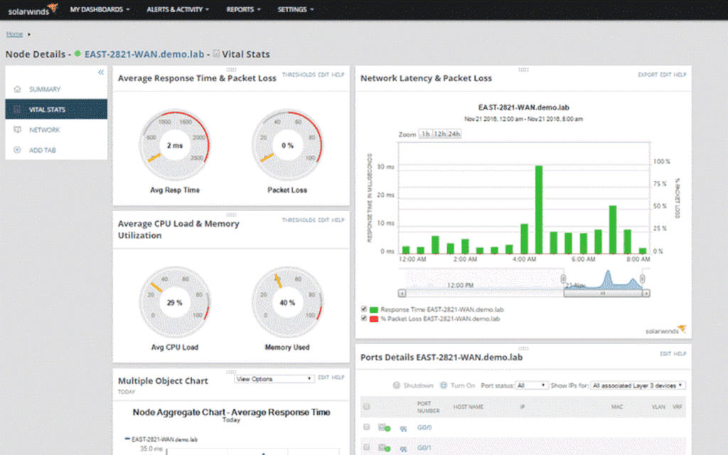Click the Add Tab plus icon
The height and width of the screenshot is (455, 728).
(18, 150)
